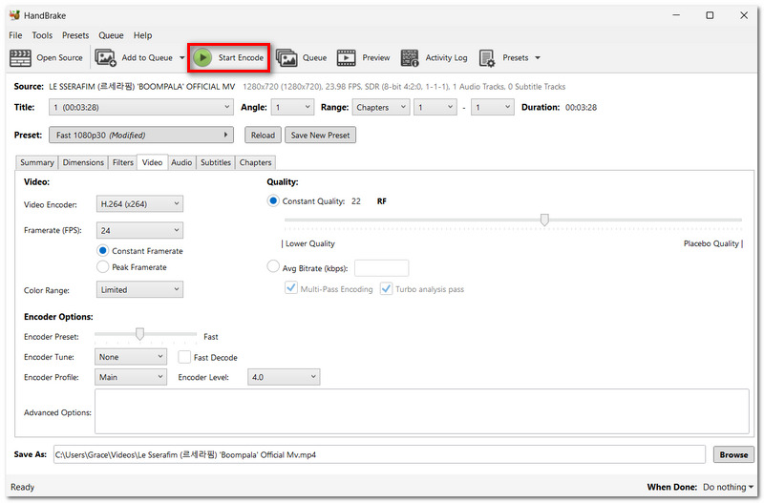Select Constant Framerate radio button

(102, 251)
